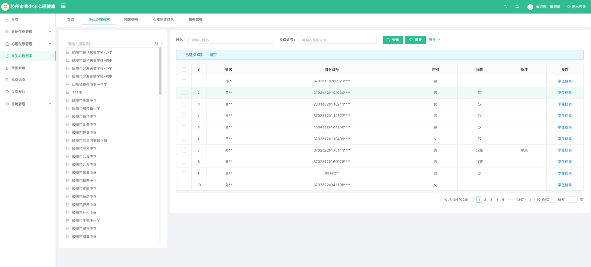This screenshot has width=591, height=267.
Task: Expand the 展开 advanced filter options
Action: [x=434, y=40]
